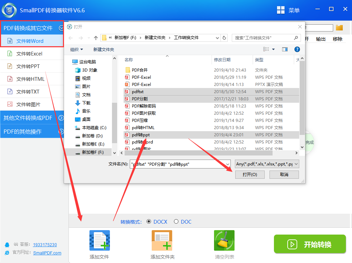
Task: Select 视频 folder in the tree
Action: [x=83, y=78]
